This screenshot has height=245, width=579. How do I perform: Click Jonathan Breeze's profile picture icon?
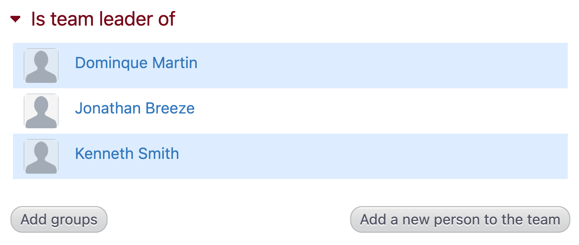tap(41, 111)
